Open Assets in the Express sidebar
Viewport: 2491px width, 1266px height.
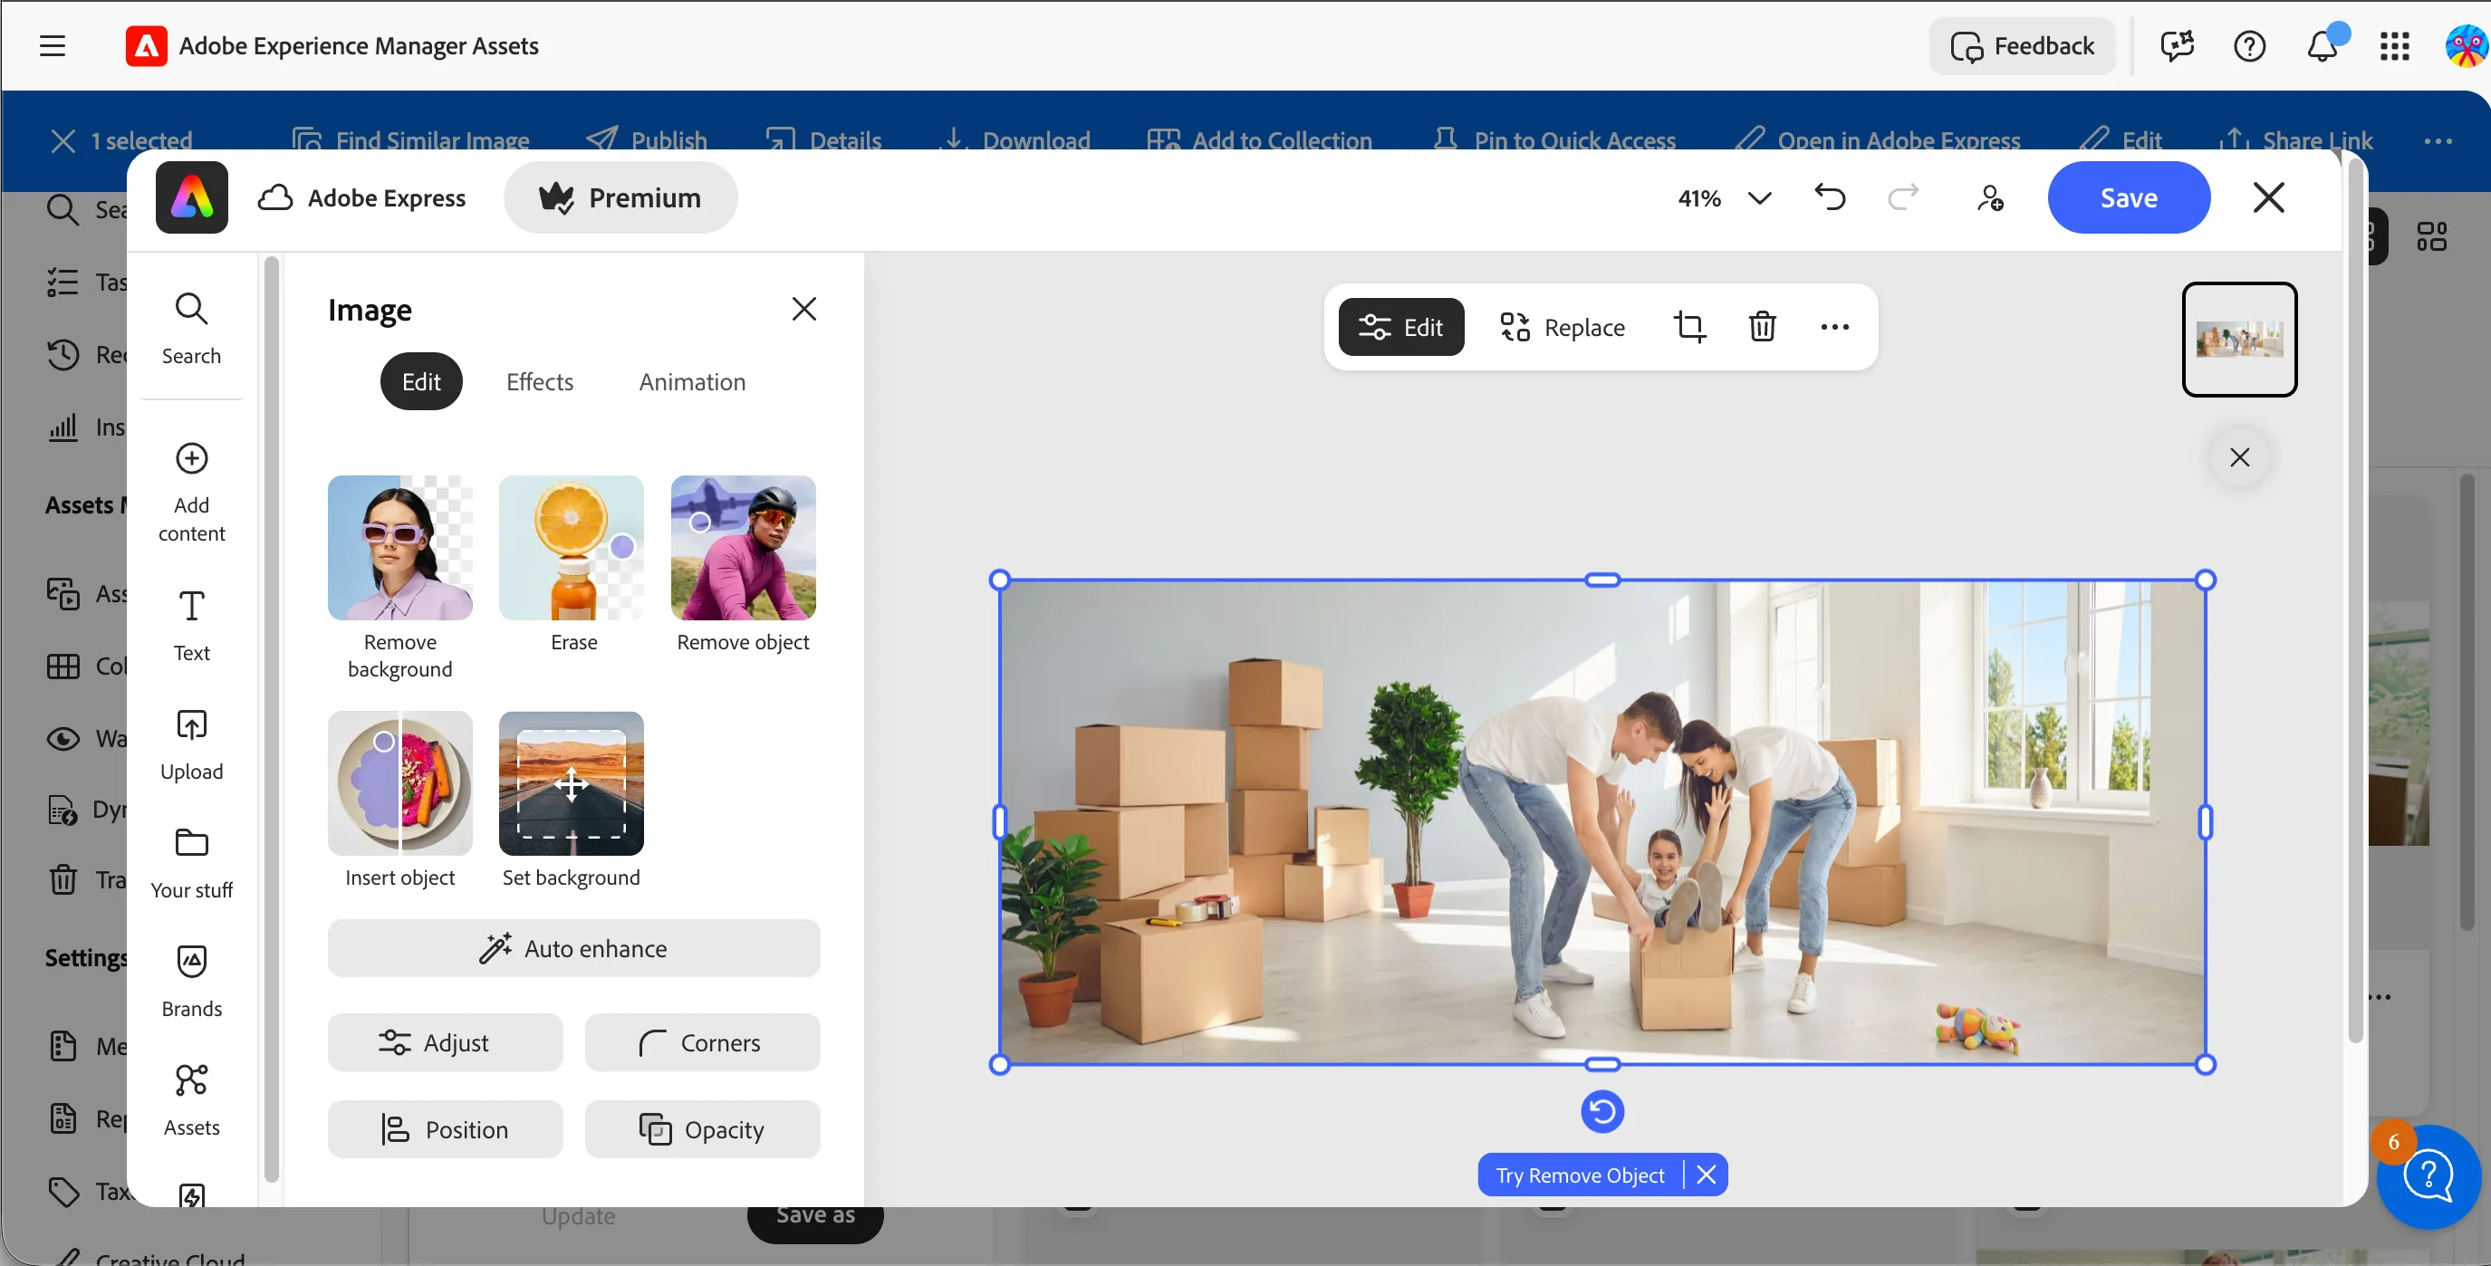click(x=191, y=1101)
